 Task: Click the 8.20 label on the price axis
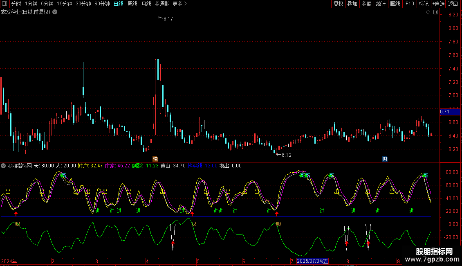click(453, 14)
